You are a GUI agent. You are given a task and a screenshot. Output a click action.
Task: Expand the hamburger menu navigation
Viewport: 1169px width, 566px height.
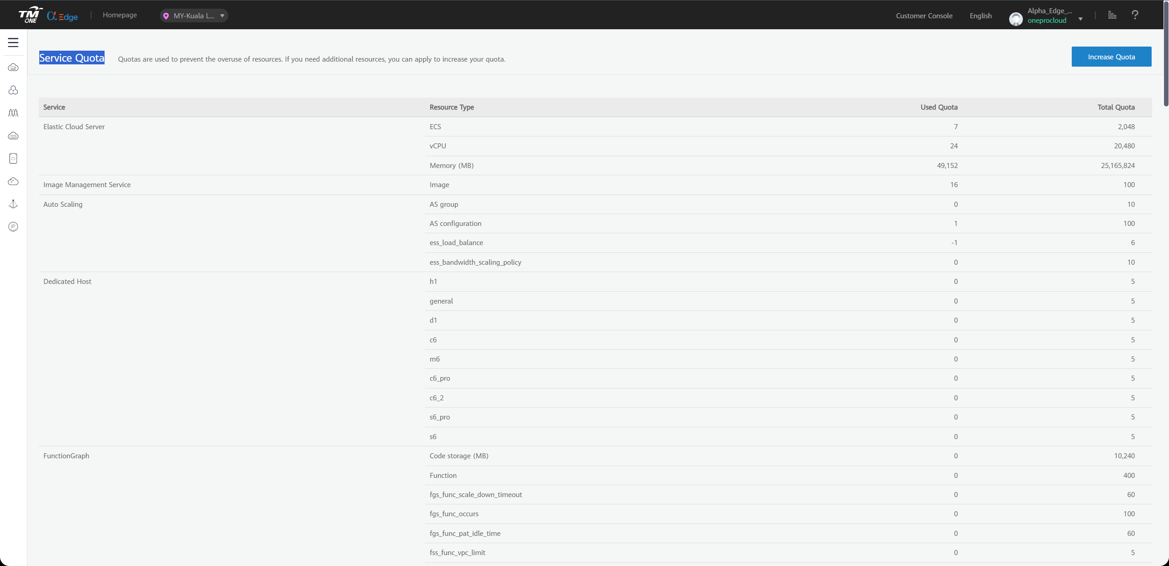[13, 42]
